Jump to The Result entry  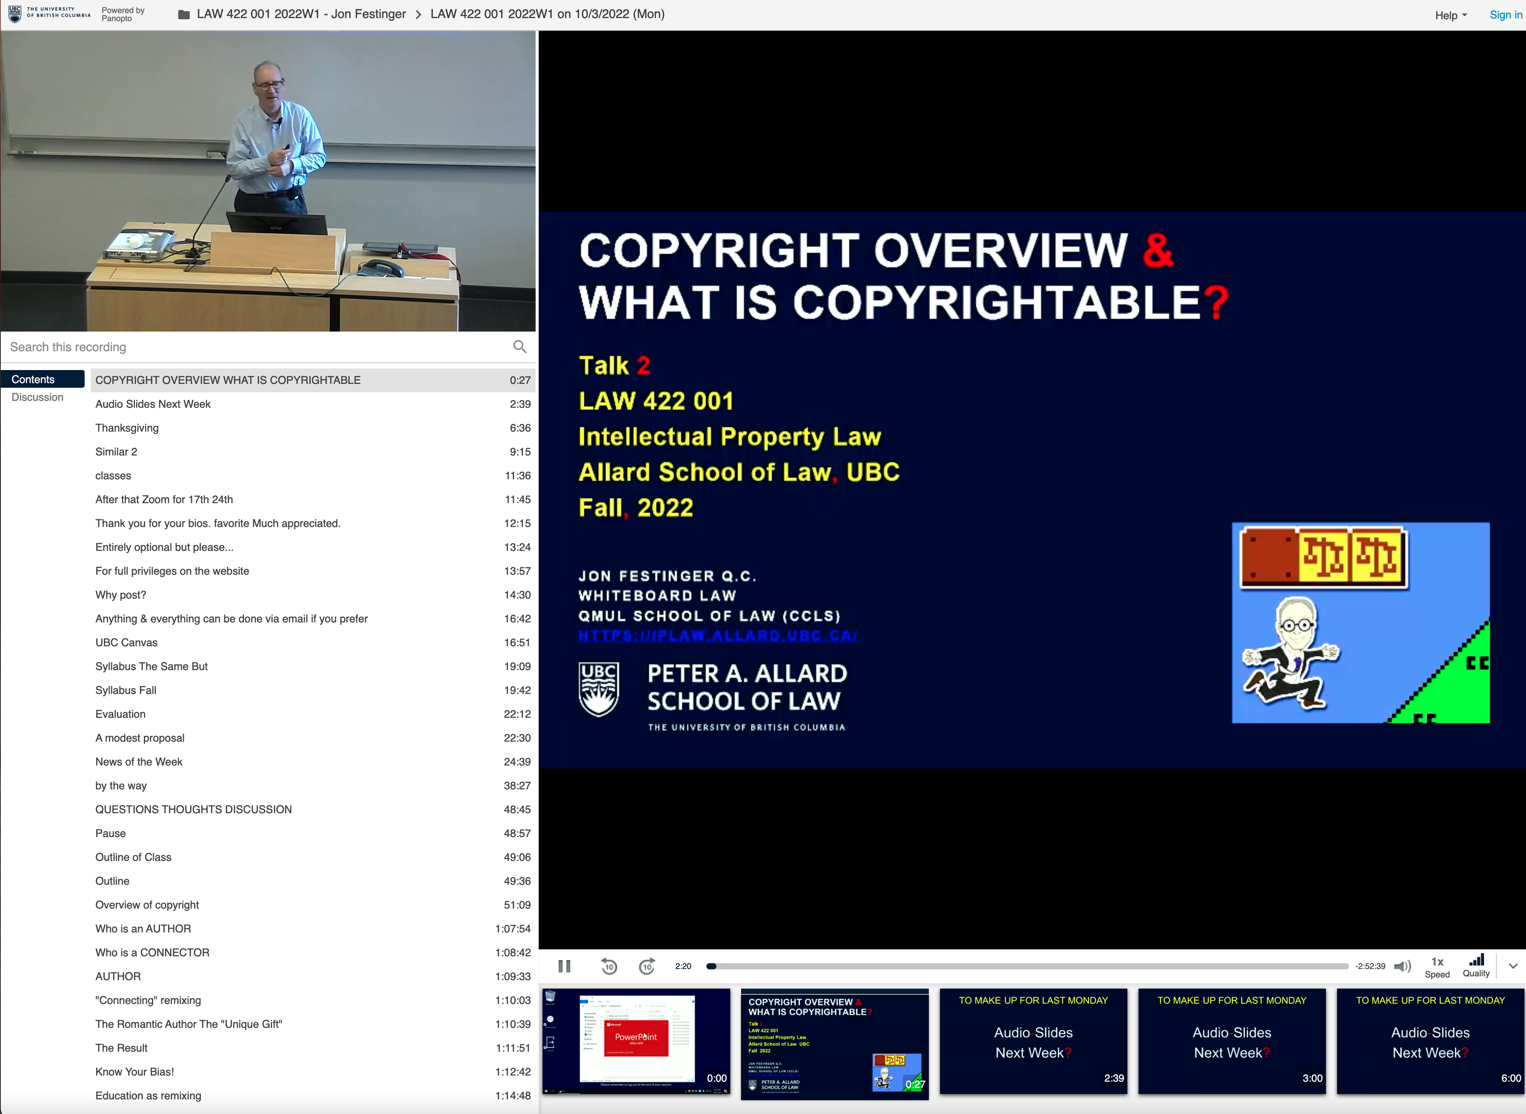click(313, 1048)
